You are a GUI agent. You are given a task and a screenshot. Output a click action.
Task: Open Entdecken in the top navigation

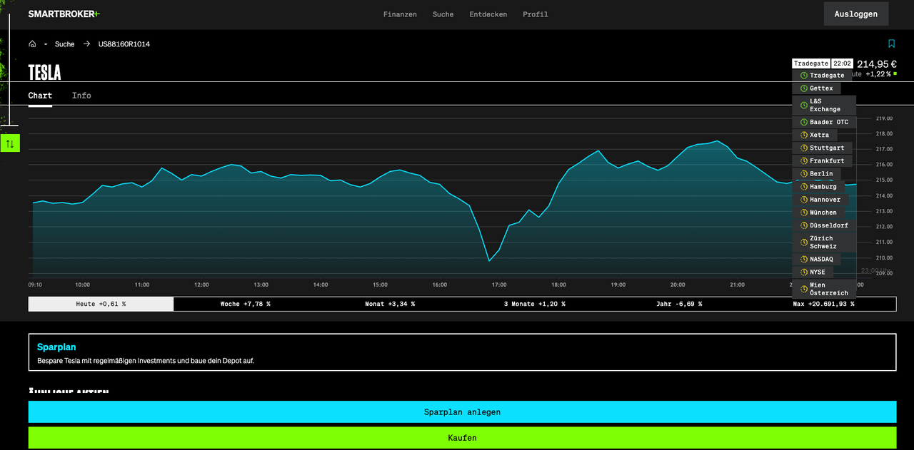(x=488, y=14)
